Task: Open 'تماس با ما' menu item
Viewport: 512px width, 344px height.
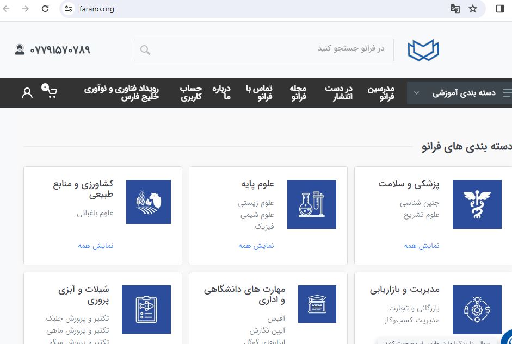Action: click(x=260, y=92)
